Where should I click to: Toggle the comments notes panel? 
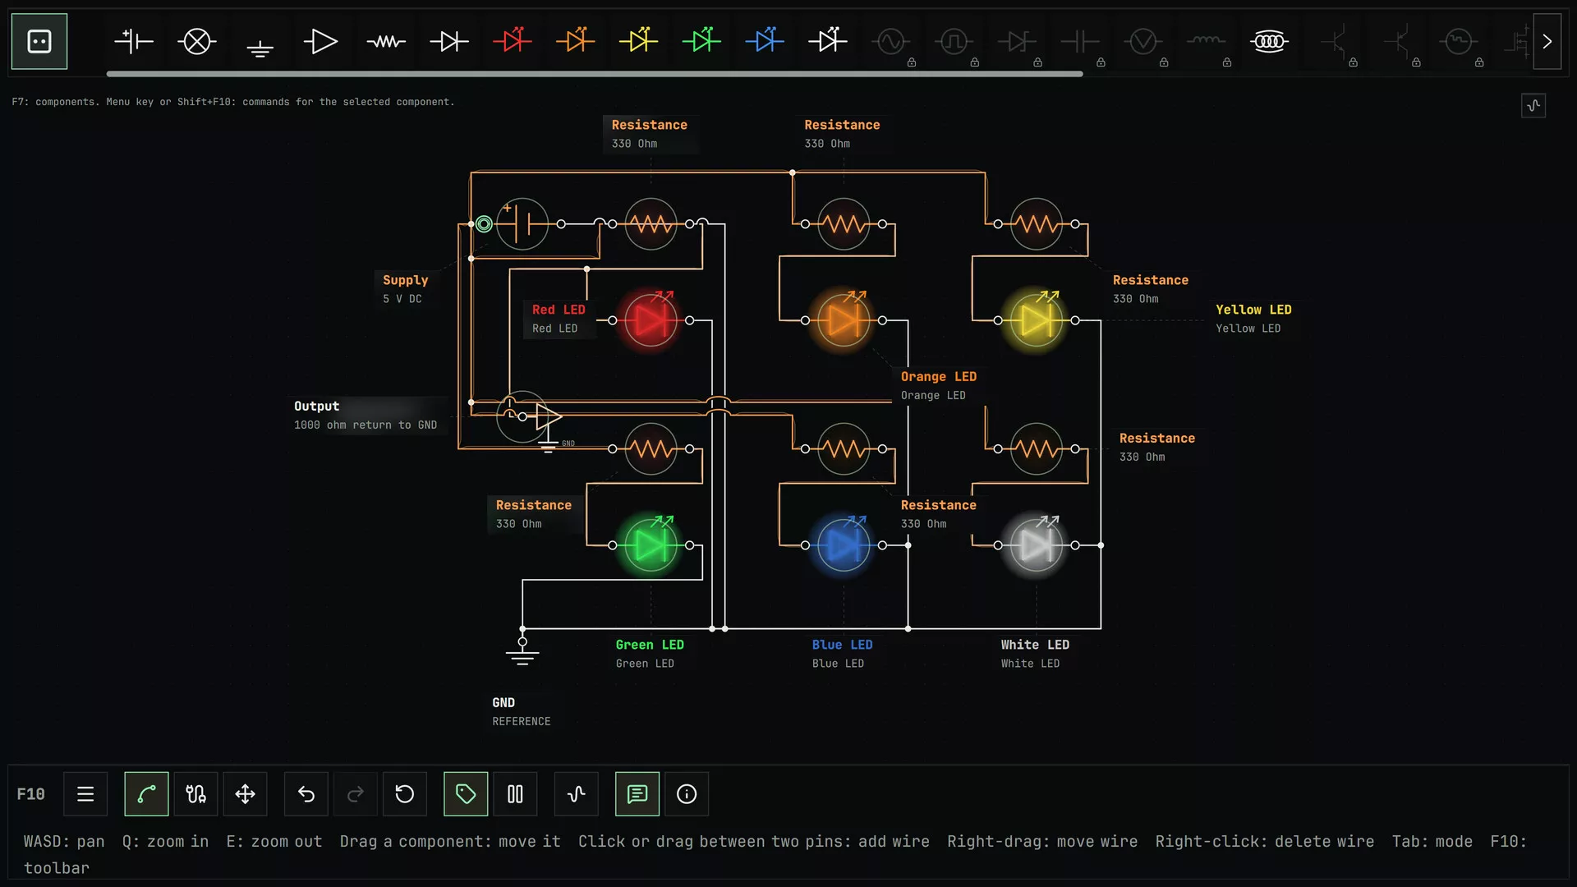pyautogui.click(x=637, y=794)
